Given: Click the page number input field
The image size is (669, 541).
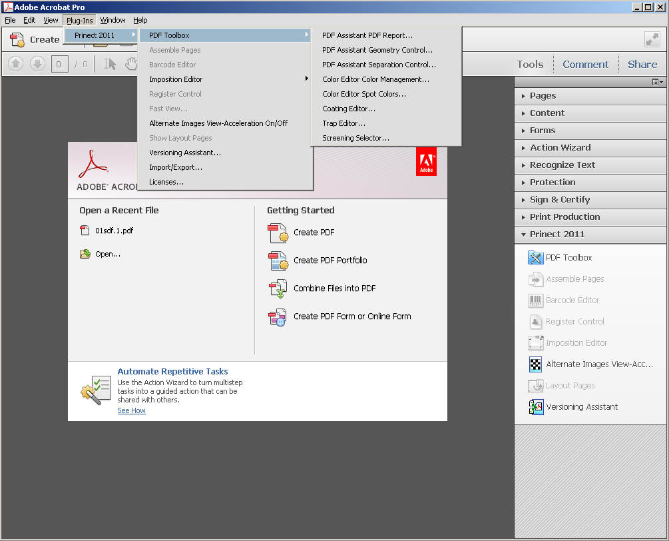Looking at the screenshot, I should click(x=59, y=64).
